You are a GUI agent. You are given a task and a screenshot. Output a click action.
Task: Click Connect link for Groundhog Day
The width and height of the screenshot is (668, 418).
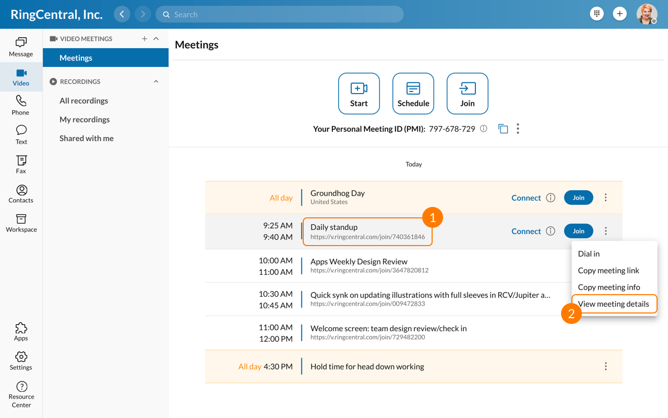[526, 198]
